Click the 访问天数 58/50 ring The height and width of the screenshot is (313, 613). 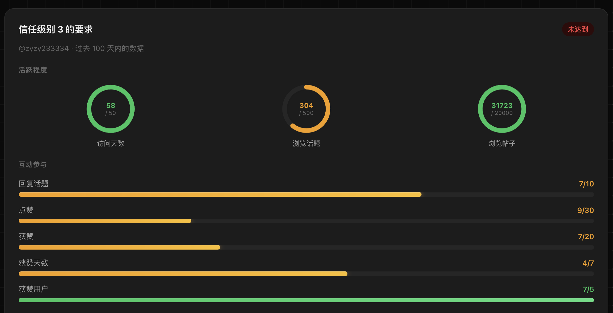[111, 109]
